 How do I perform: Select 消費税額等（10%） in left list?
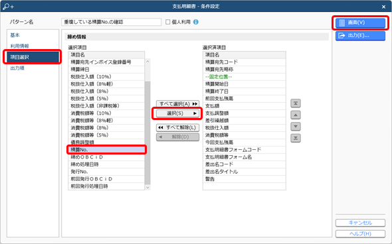(106, 113)
